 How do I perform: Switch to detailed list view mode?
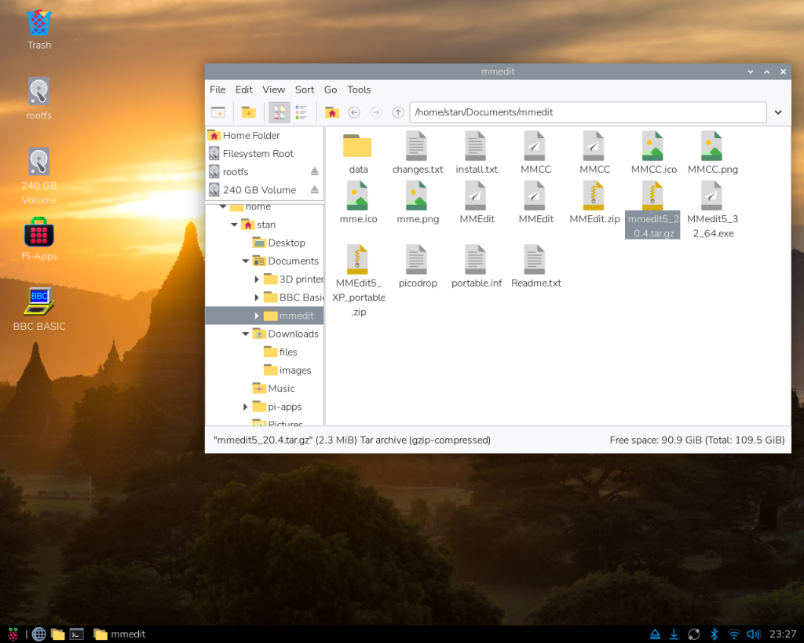tap(301, 112)
